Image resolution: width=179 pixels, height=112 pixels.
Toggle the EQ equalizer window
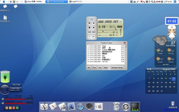coord(110,35)
